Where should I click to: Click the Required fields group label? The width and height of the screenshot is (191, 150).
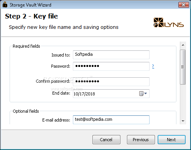click(x=26, y=46)
